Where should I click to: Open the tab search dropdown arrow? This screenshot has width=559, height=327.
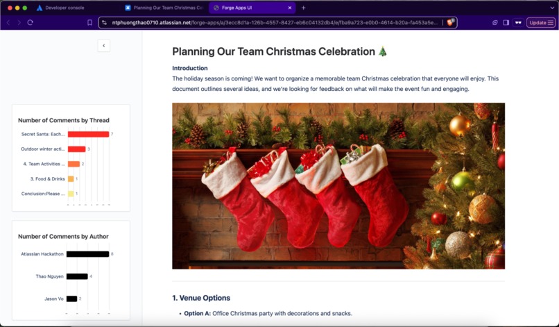(552, 8)
